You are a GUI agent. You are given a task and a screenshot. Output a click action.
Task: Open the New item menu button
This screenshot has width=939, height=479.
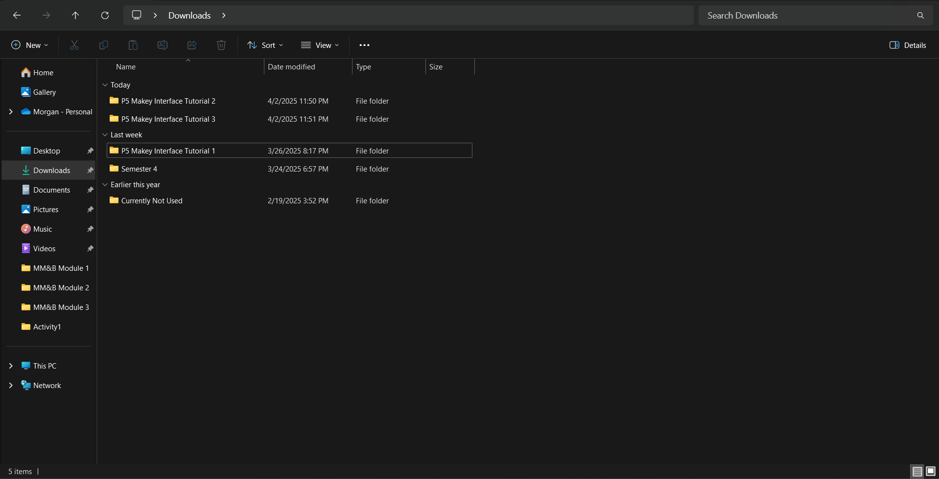tap(30, 45)
